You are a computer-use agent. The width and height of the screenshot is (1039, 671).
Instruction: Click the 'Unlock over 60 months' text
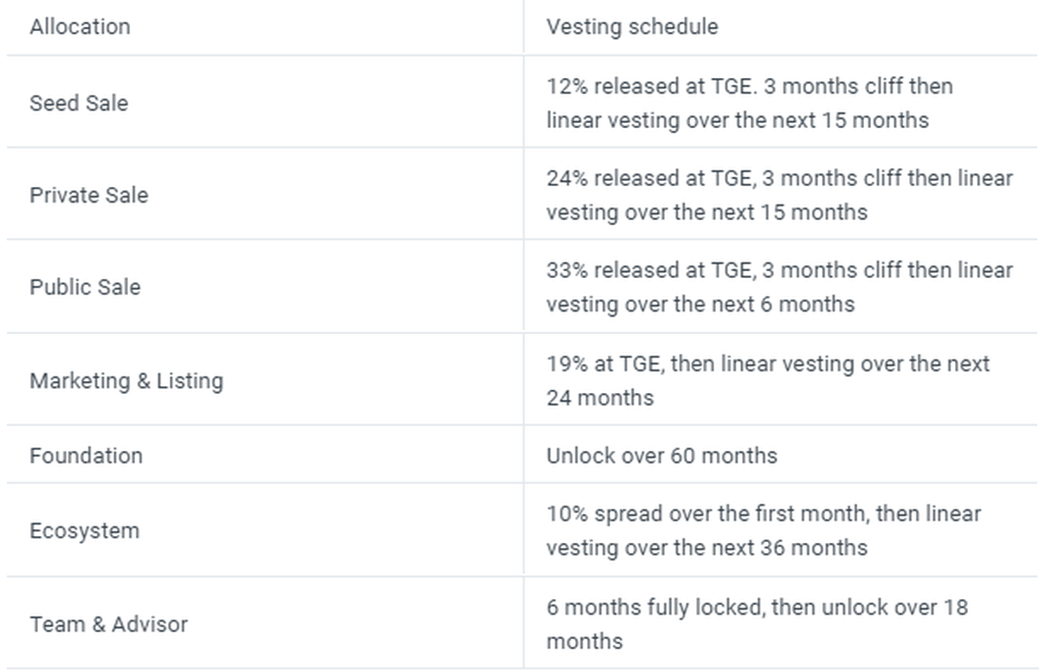pyautogui.click(x=661, y=455)
